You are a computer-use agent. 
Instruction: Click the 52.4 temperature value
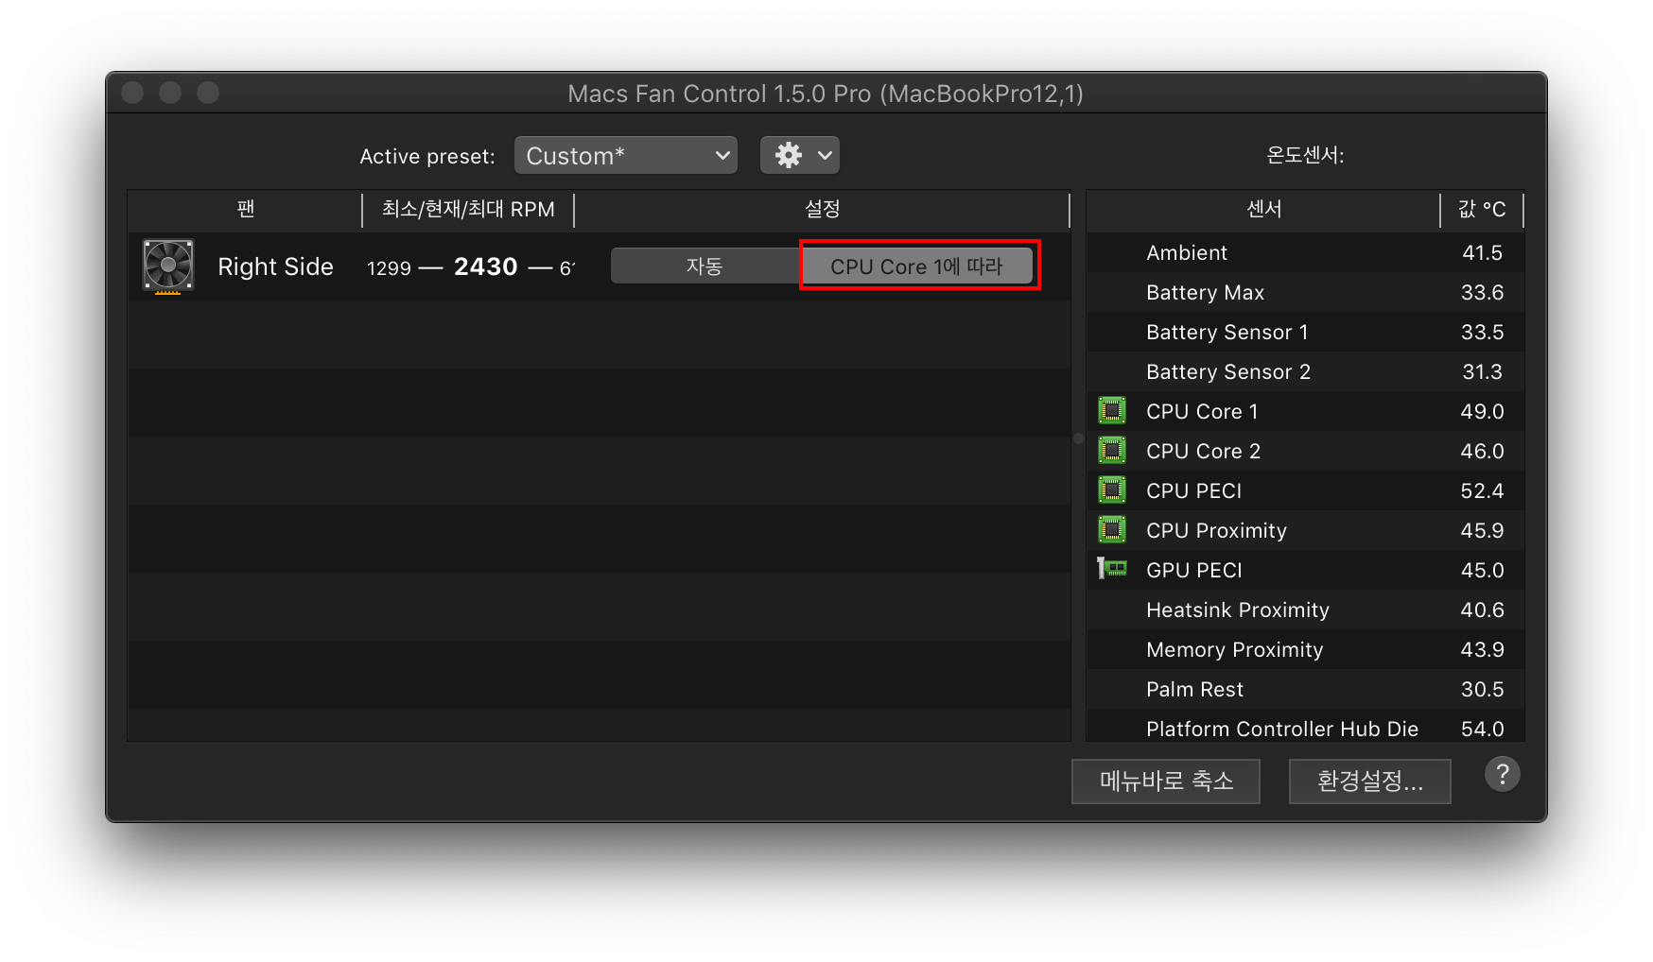pos(1481,490)
